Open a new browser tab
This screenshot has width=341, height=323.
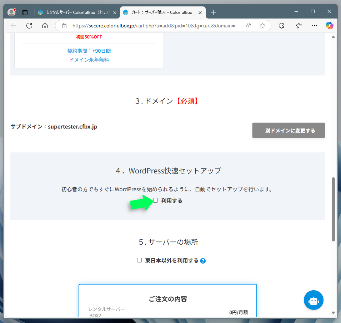213,12
